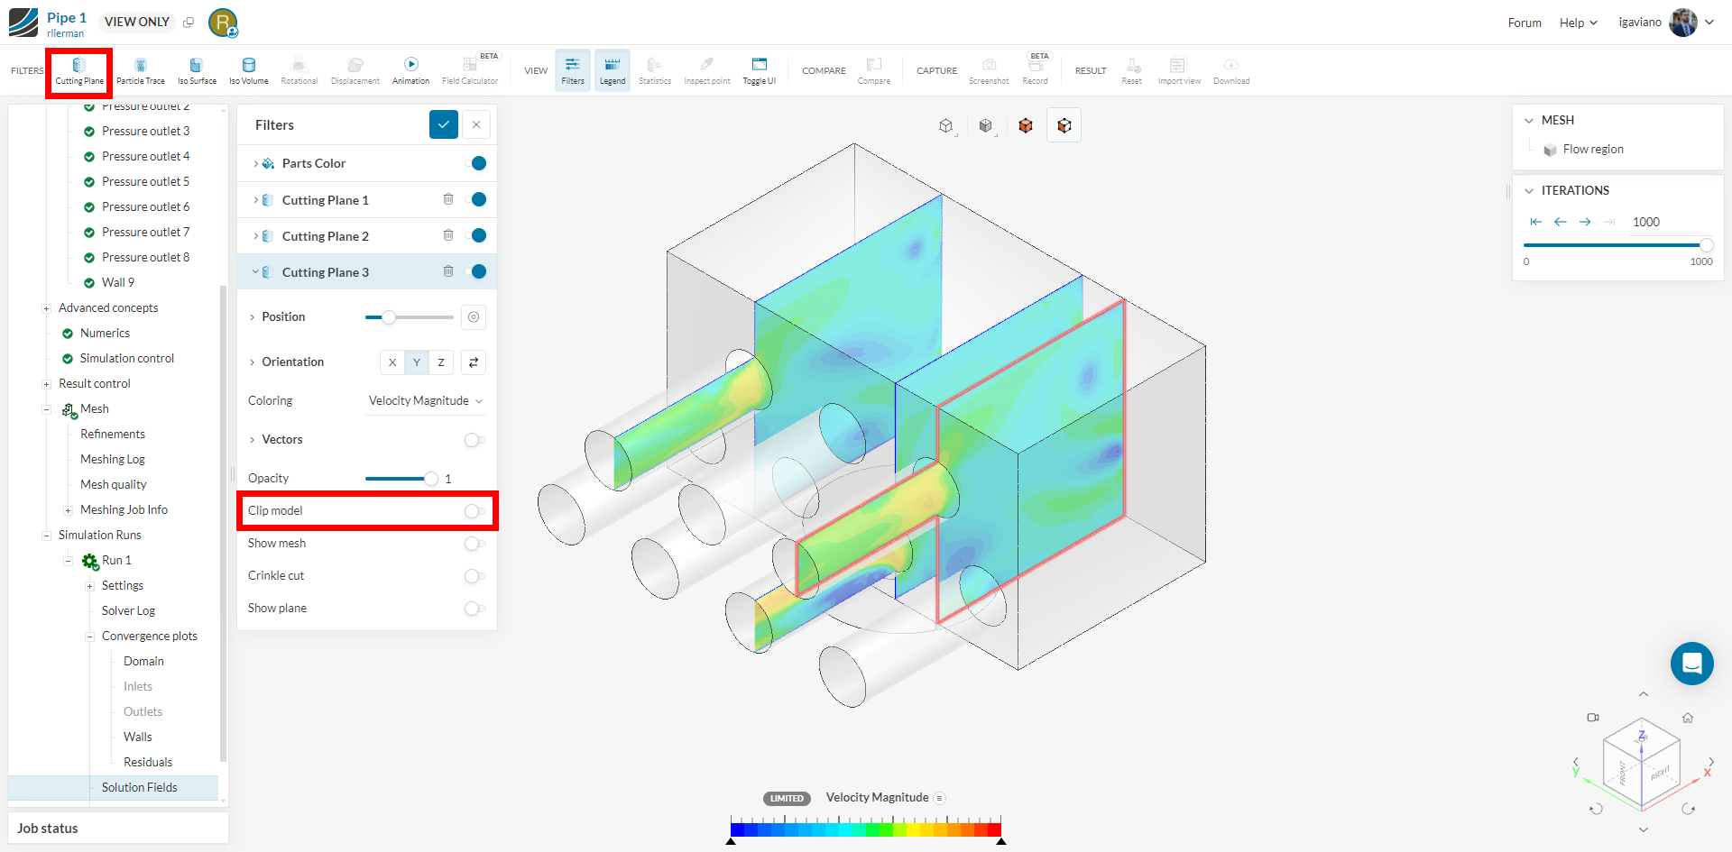Toggle Cutting Plane 3 on or off
Screen dimensions: 1732x852
(476, 271)
